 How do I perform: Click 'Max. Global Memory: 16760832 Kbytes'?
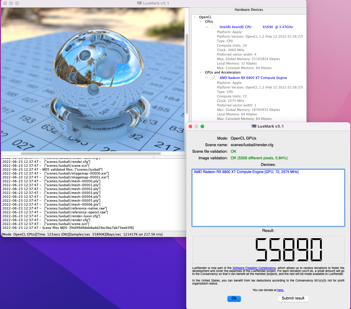248,110
